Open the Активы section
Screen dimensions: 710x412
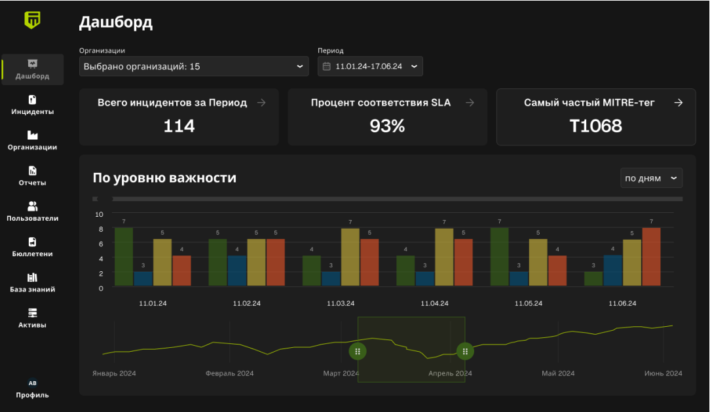[31, 316]
